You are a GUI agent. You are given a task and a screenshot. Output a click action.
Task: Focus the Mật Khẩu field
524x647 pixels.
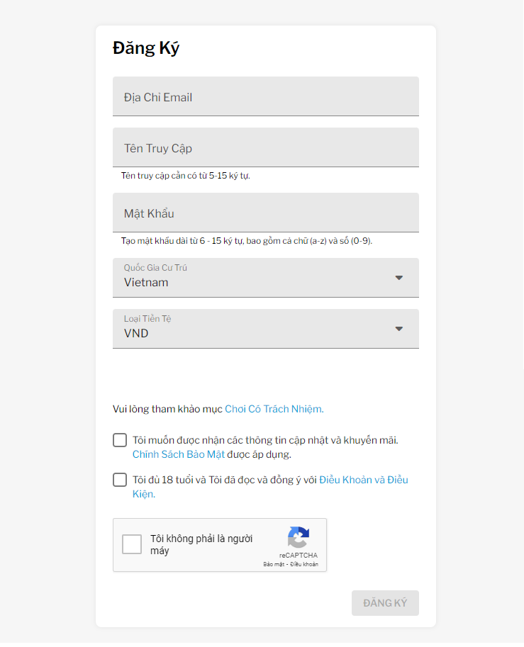coord(265,213)
